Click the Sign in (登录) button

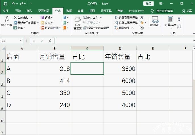pyautogui.click(x=148, y=3)
